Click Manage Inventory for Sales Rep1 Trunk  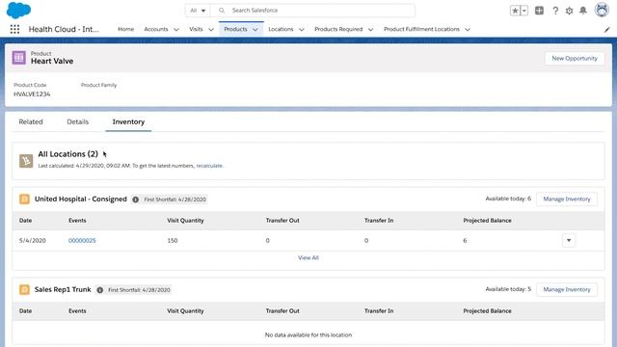pos(567,289)
